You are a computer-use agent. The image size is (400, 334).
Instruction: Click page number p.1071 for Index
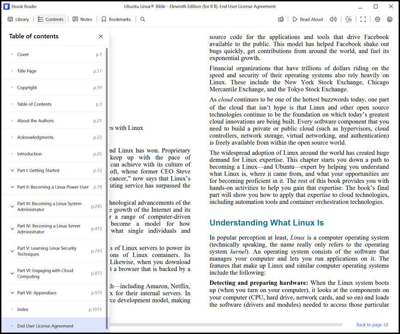coord(95,309)
